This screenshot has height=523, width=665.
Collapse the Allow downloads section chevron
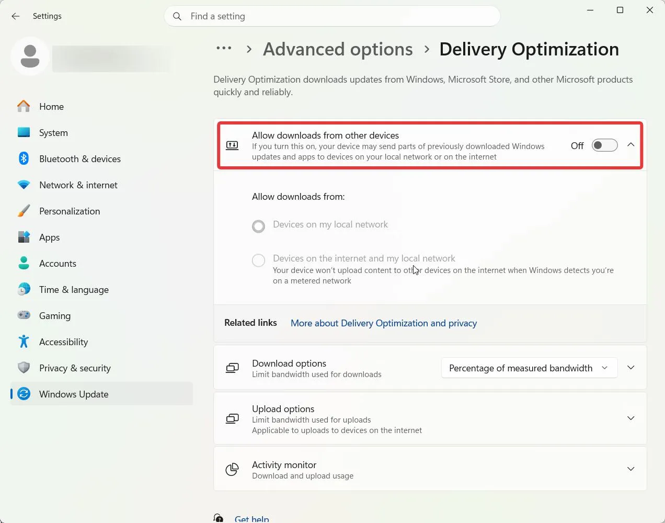point(631,145)
